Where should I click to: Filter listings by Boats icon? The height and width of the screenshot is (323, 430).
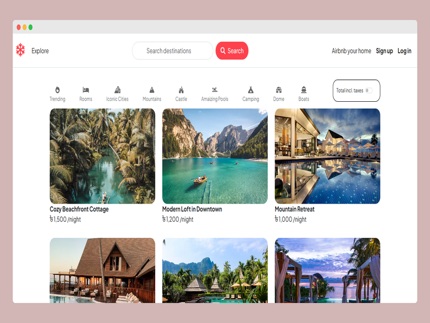tap(304, 90)
